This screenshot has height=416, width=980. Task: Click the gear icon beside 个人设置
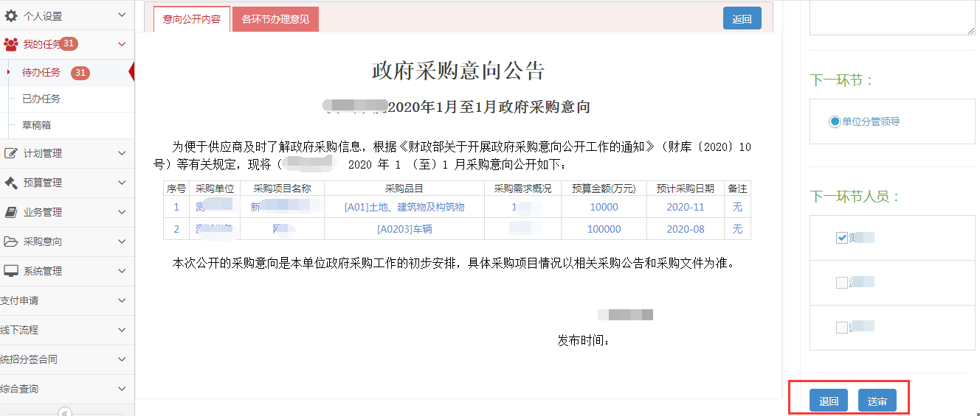pyautogui.click(x=11, y=15)
